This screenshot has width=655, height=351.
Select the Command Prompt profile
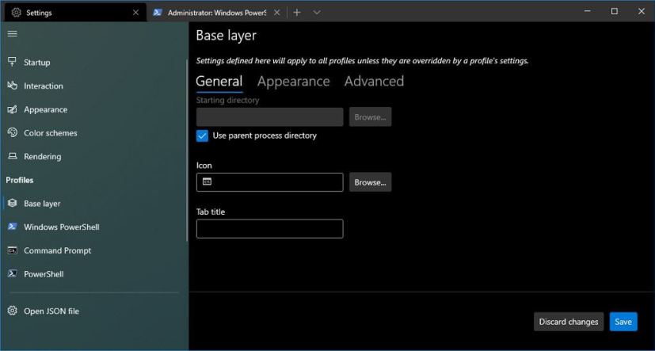[x=94, y=250]
